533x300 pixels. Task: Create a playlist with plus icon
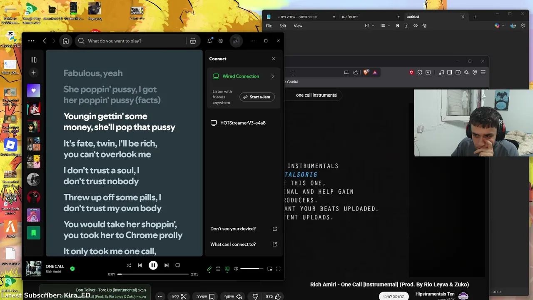[34, 72]
